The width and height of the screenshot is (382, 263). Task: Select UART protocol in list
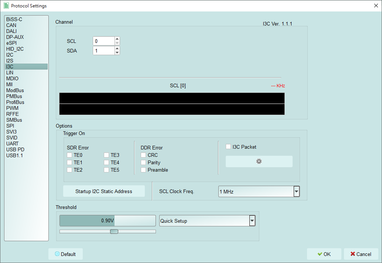26,144
